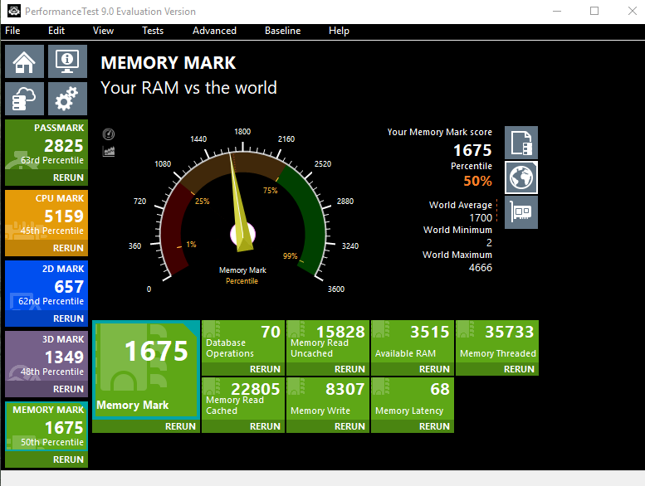645x486 pixels.
Task: Rerun the Memory Latency test
Action: tap(434, 426)
